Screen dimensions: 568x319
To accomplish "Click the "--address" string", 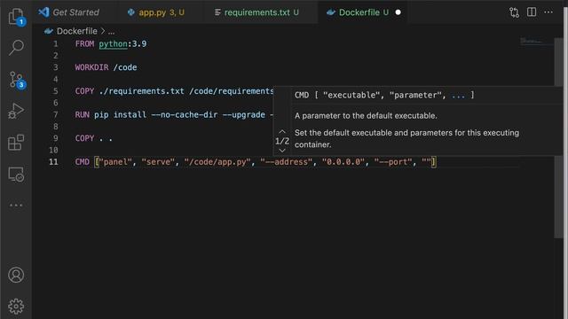I will click(x=286, y=161).
